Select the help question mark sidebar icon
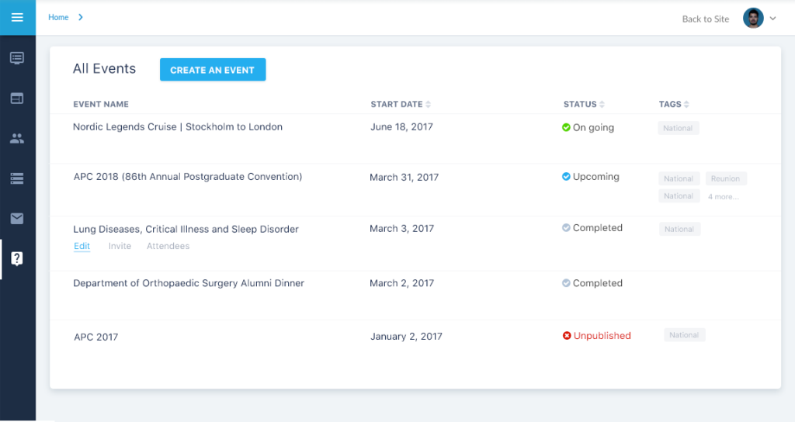The height and width of the screenshot is (422, 795). (x=17, y=259)
